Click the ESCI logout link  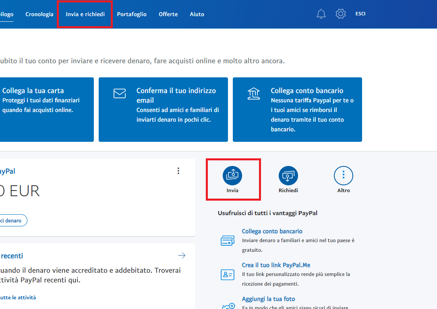(x=360, y=14)
